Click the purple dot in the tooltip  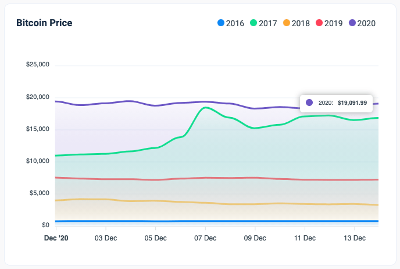pyautogui.click(x=309, y=102)
